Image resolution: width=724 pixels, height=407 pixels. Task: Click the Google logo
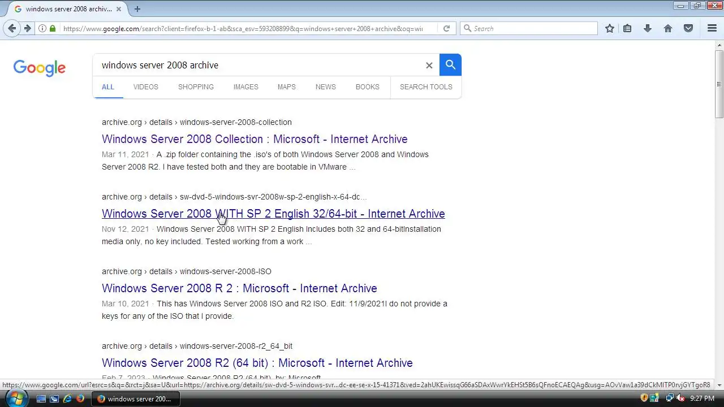40,68
